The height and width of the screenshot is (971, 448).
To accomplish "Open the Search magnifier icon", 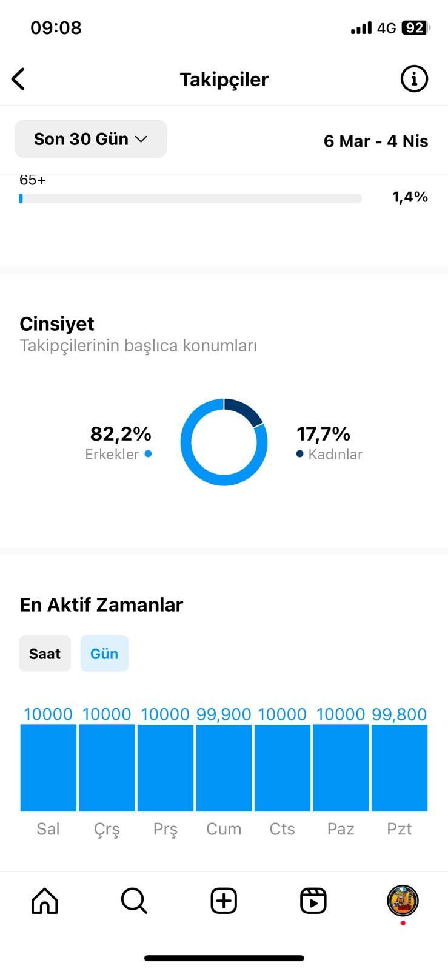I will [134, 901].
